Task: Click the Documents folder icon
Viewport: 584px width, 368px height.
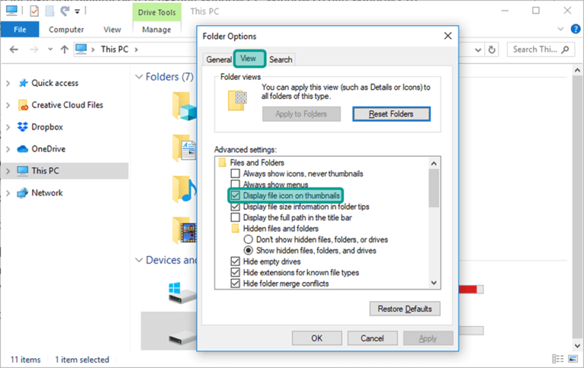Action: 185,148
